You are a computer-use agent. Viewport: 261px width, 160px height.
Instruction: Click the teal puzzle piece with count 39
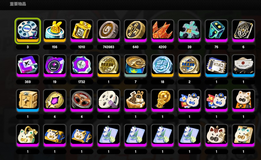click(x=189, y=31)
